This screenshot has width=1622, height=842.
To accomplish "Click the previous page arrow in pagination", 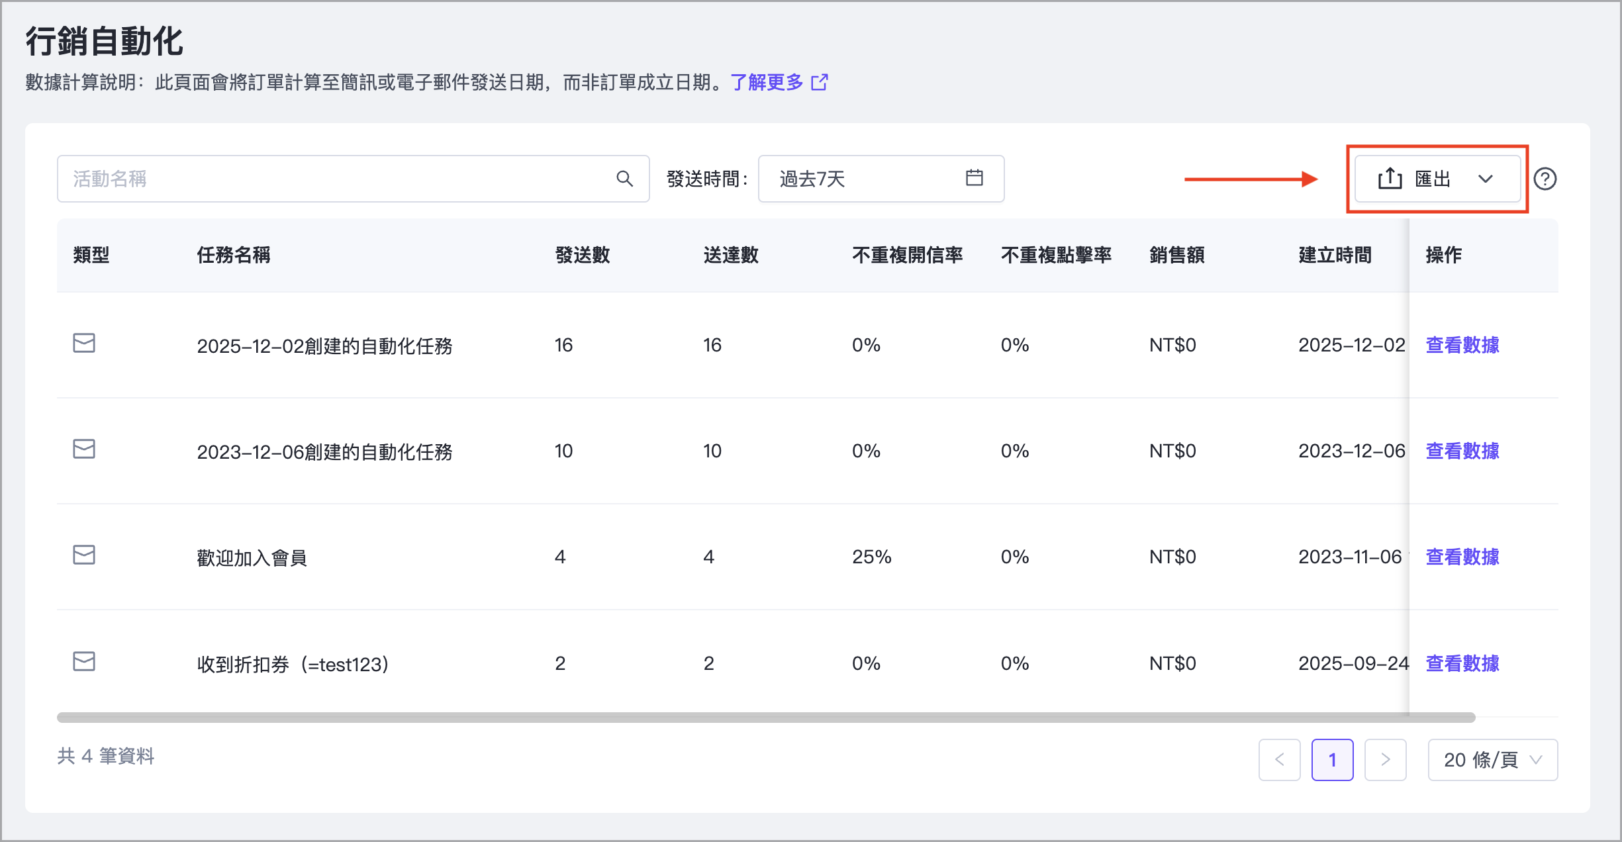I will pyautogui.click(x=1279, y=759).
